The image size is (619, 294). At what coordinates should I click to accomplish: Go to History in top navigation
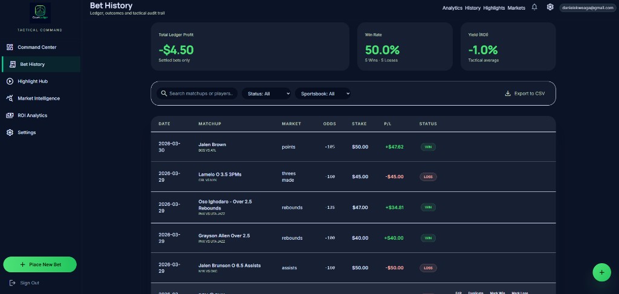473,8
